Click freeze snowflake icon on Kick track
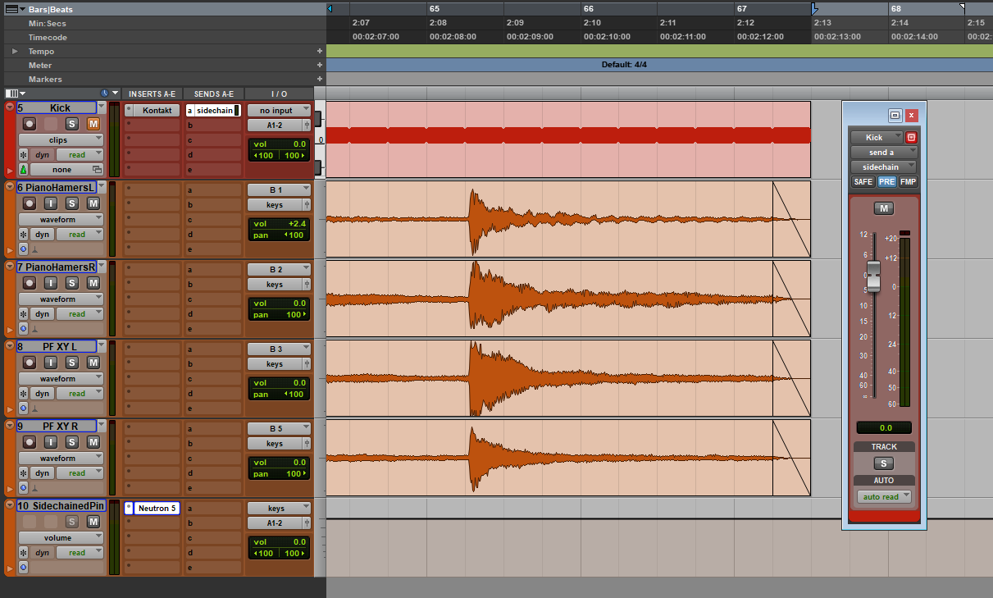The image size is (993, 598). [23, 155]
